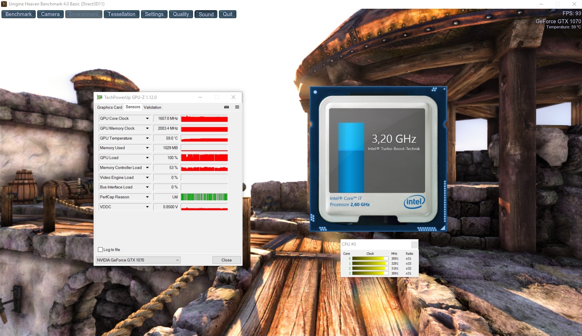Open the VDDC sensor dropdown
The height and width of the screenshot is (336, 582).
(147, 207)
